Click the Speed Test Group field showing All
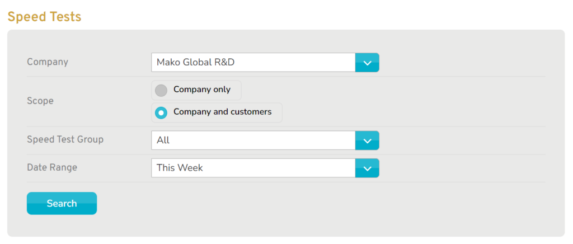This screenshot has height=244, width=573. pos(253,140)
